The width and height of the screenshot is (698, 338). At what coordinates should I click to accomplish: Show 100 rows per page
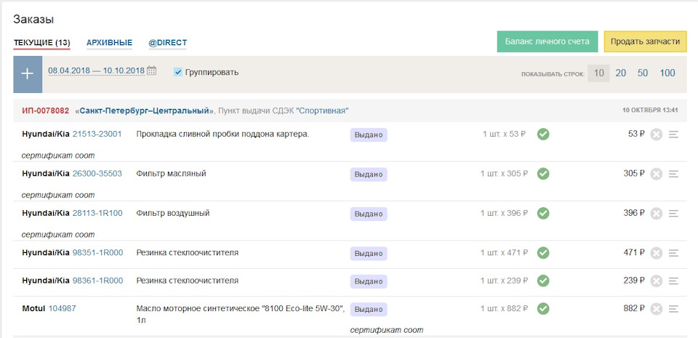667,73
